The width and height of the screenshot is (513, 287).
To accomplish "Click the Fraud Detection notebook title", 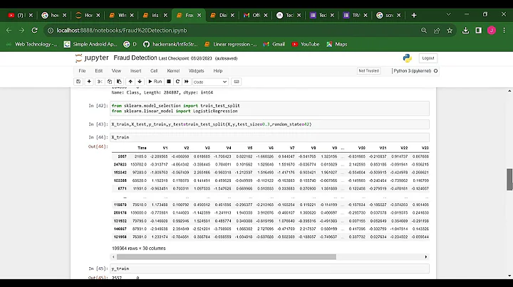I will click(x=135, y=58).
